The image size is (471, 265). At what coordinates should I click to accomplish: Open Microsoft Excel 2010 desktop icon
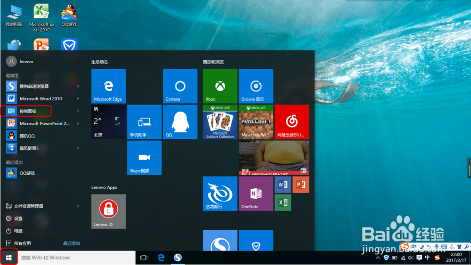coord(41,18)
